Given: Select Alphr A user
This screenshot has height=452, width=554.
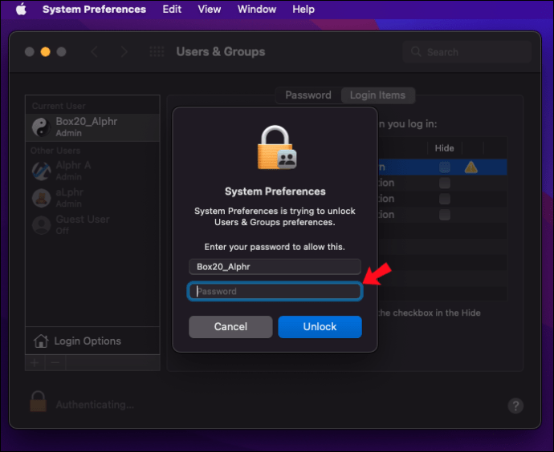Looking at the screenshot, I should point(92,171).
